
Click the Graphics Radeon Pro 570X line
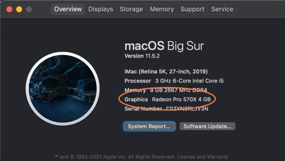coord(170,99)
